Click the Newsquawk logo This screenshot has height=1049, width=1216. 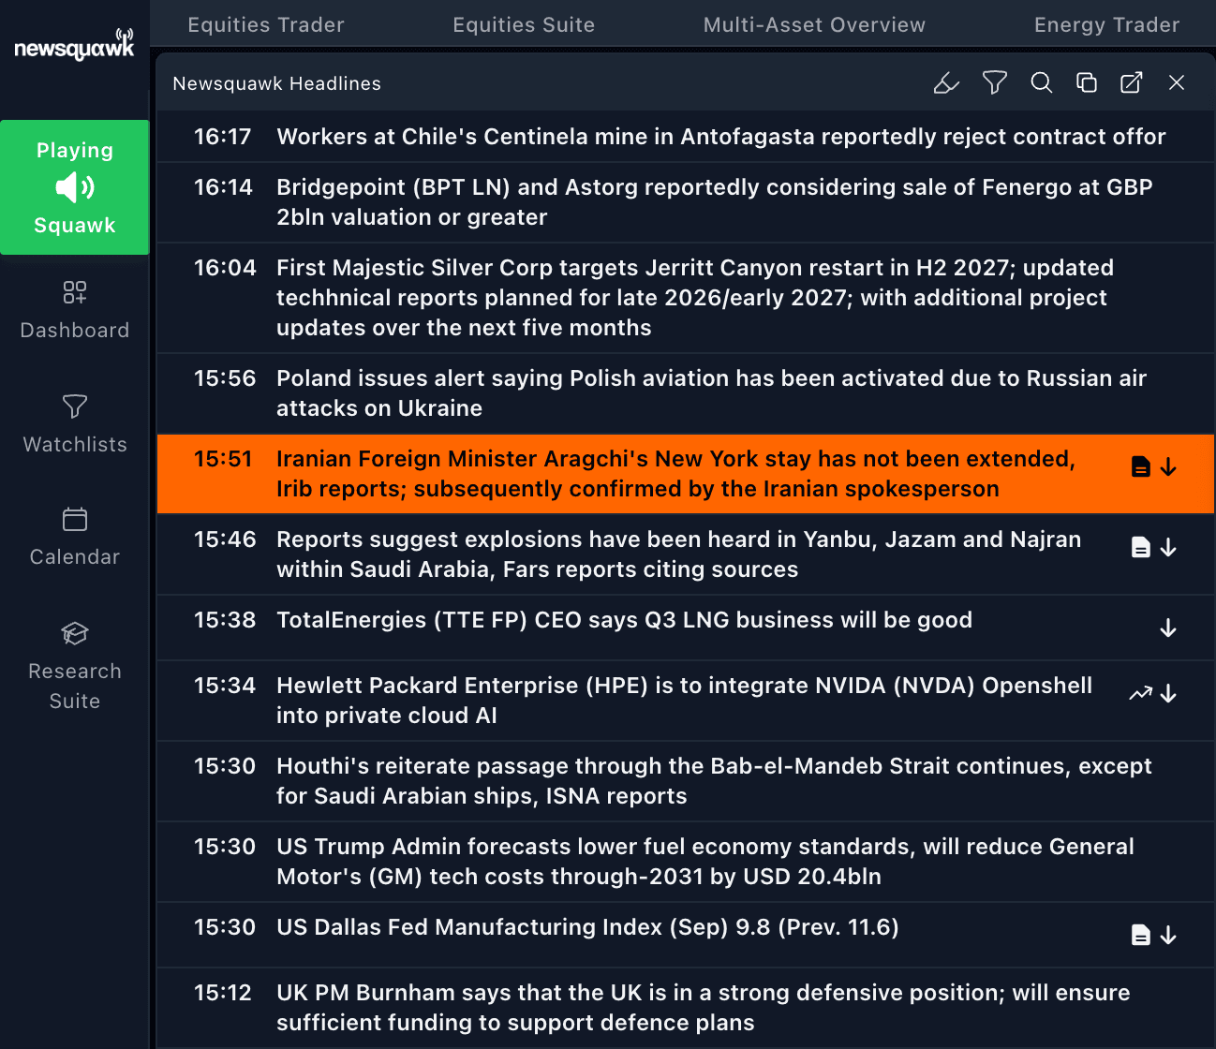74,44
